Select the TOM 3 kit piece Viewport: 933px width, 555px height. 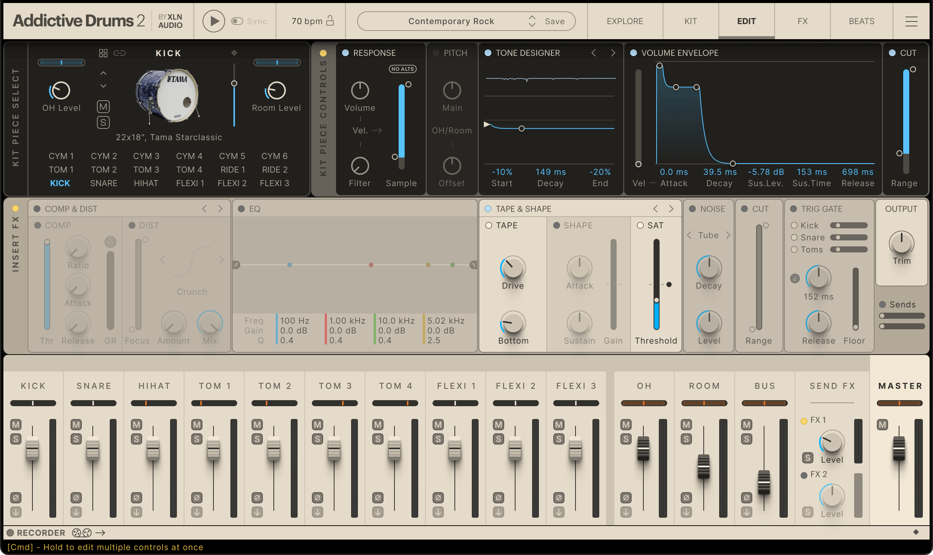pos(146,170)
